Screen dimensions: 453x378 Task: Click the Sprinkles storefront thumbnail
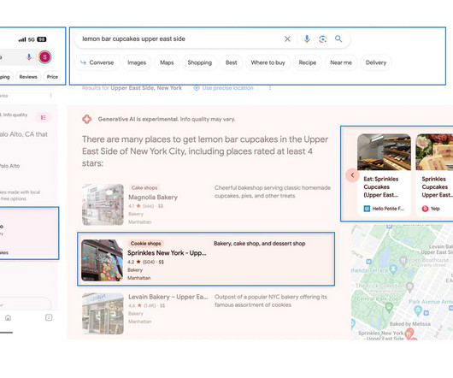pos(102,260)
